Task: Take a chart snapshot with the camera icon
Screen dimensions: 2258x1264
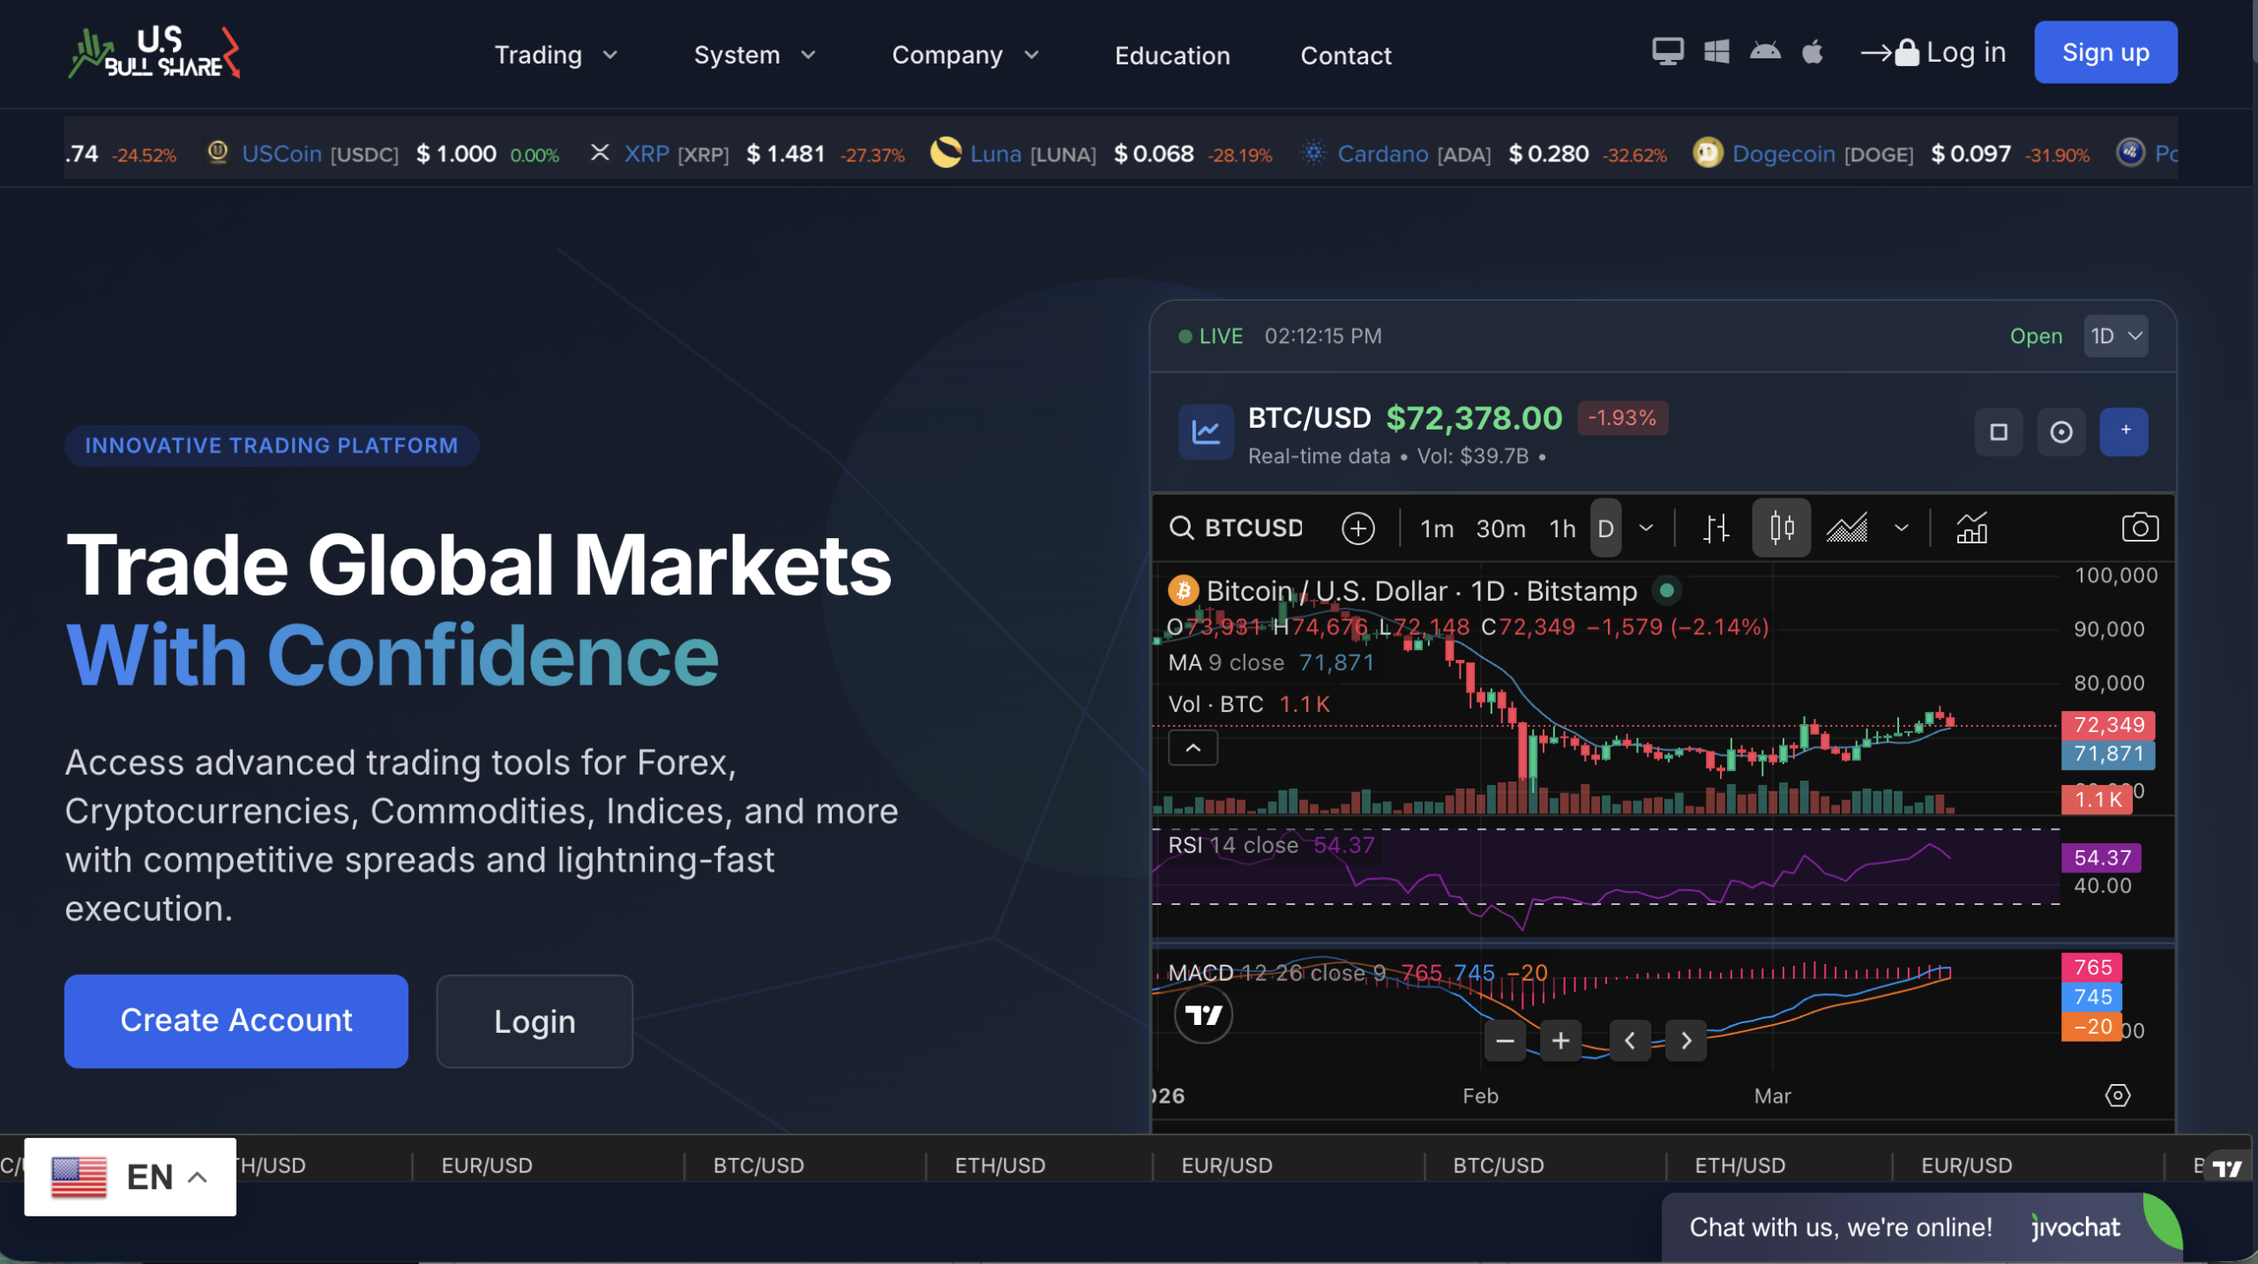Action: click(x=2141, y=527)
